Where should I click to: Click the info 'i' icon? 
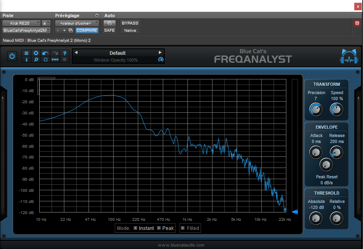pos(26,60)
